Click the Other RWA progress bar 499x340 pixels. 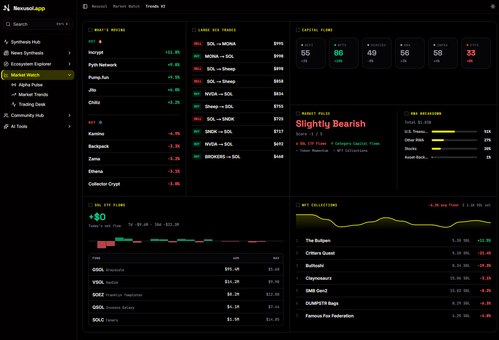coord(454,140)
